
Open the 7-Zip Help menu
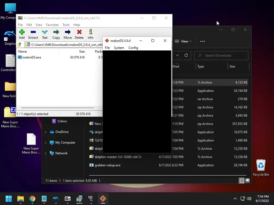tap(77, 25)
